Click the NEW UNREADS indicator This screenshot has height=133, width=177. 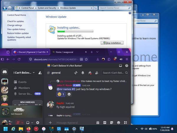(27, 102)
